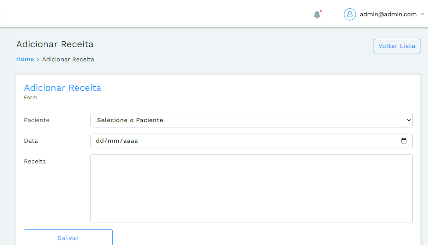Go back with Voltar Lista button
428x245 pixels.
tap(397, 46)
